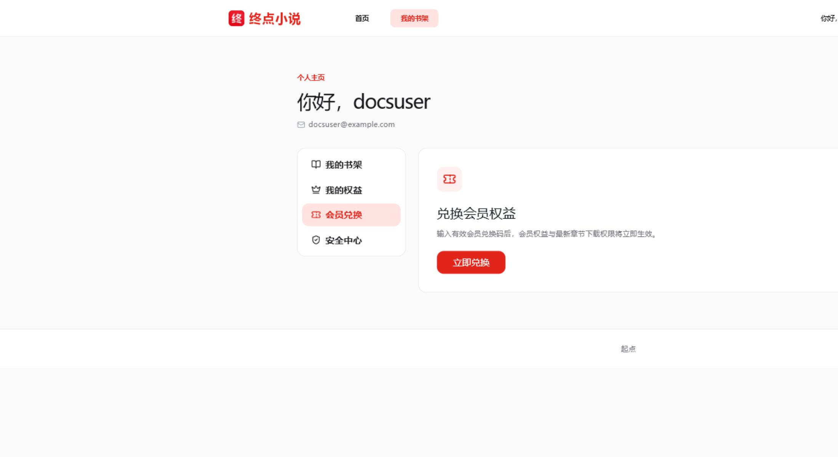
Task: Click the book icon in sidebar
Action: tap(316, 165)
